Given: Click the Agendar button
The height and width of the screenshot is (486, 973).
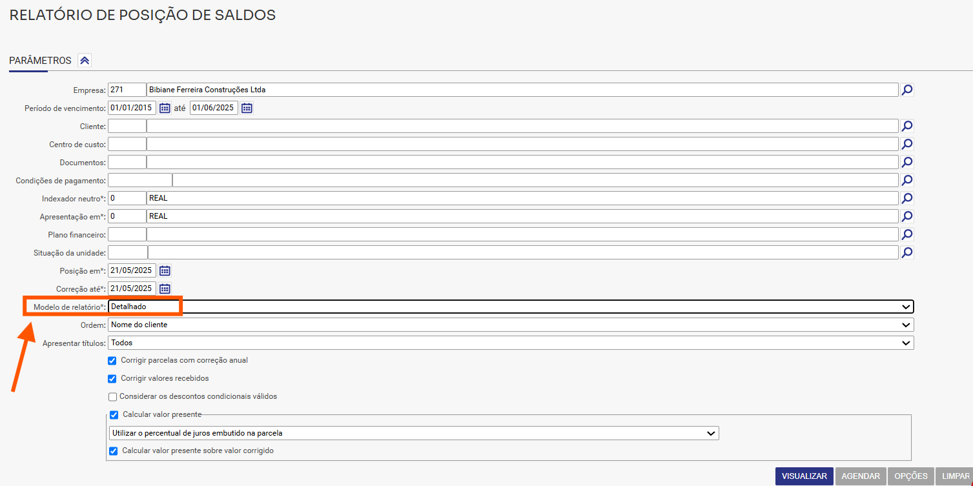Looking at the screenshot, I should point(861,476).
